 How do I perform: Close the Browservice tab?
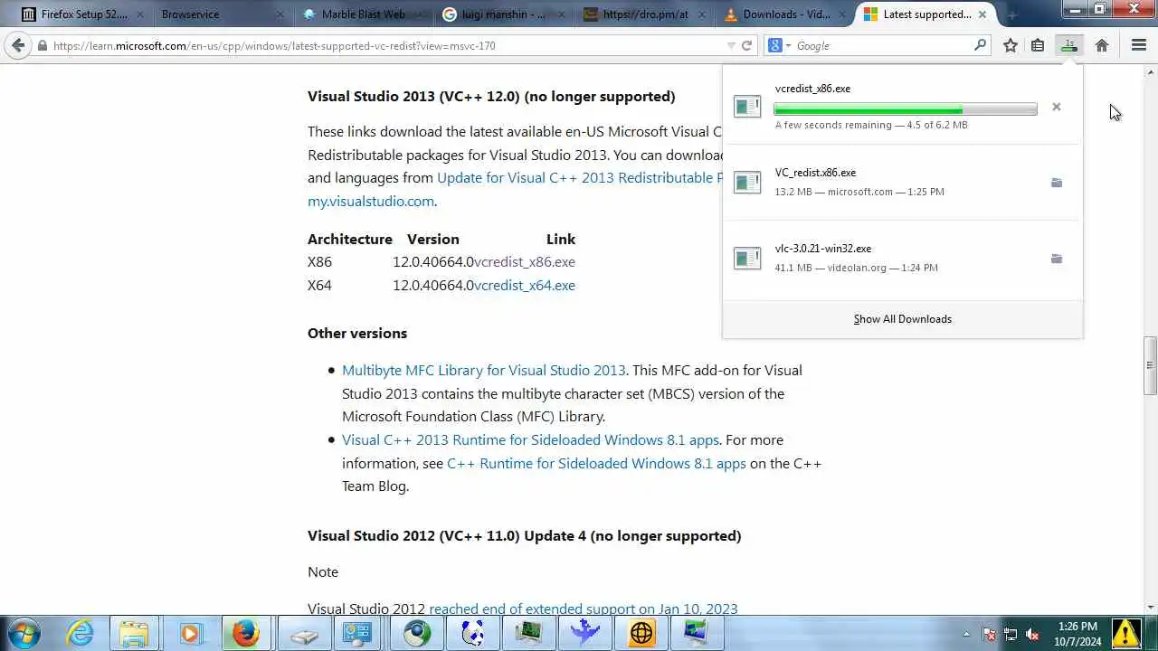click(280, 14)
